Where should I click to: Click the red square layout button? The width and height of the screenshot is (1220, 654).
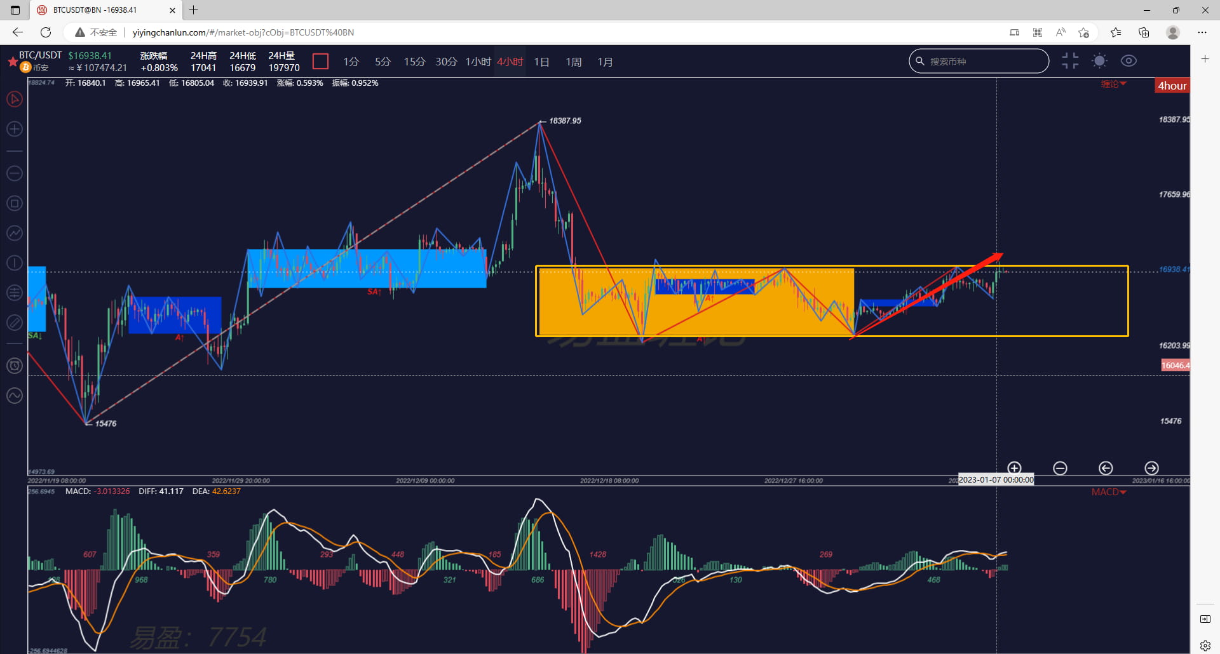click(x=321, y=62)
